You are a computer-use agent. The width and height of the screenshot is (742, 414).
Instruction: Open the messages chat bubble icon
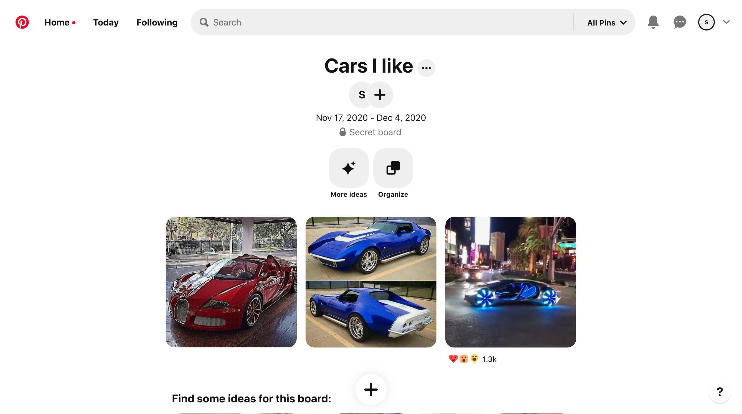point(680,22)
